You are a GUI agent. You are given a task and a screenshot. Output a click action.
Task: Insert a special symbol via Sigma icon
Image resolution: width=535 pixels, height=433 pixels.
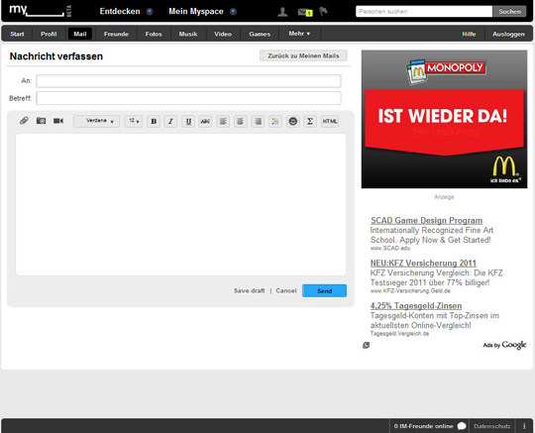[x=310, y=121]
